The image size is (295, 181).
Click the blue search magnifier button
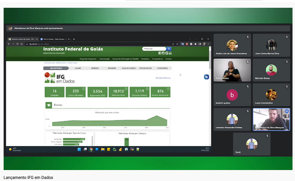click(169, 49)
